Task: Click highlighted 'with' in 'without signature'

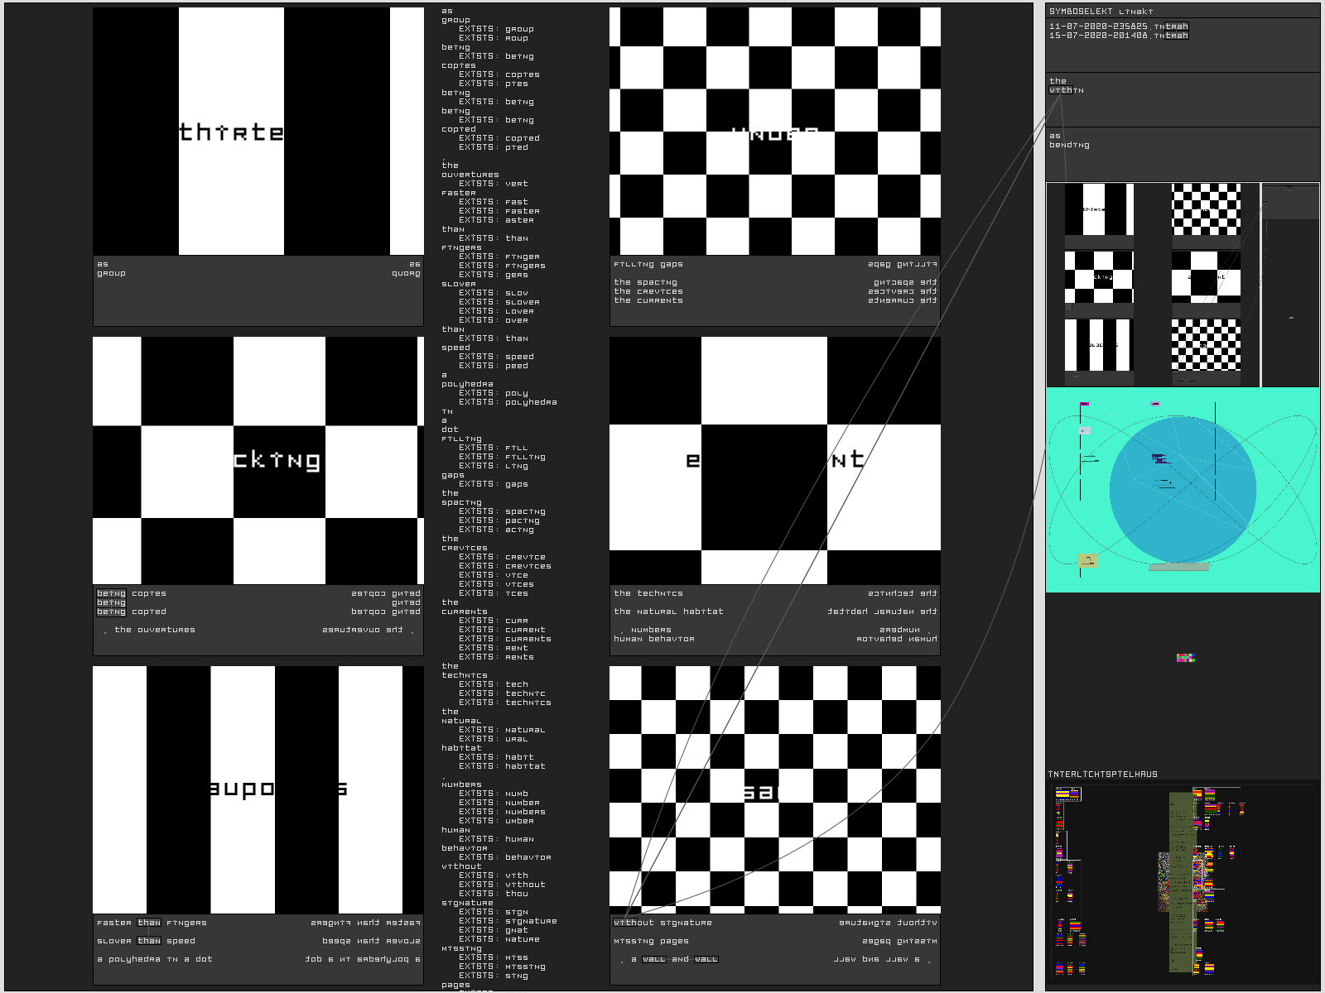Action: pyautogui.click(x=622, y=923)
